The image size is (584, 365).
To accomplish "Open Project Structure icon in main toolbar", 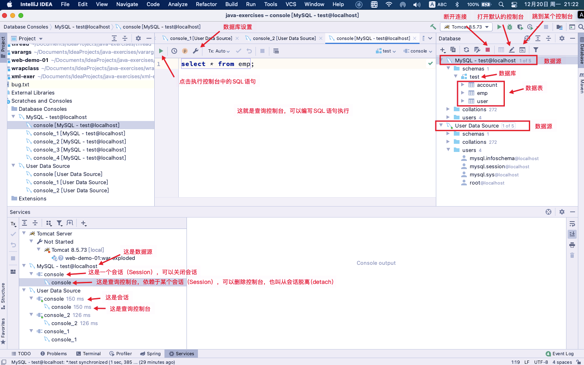I will (560, 27).
